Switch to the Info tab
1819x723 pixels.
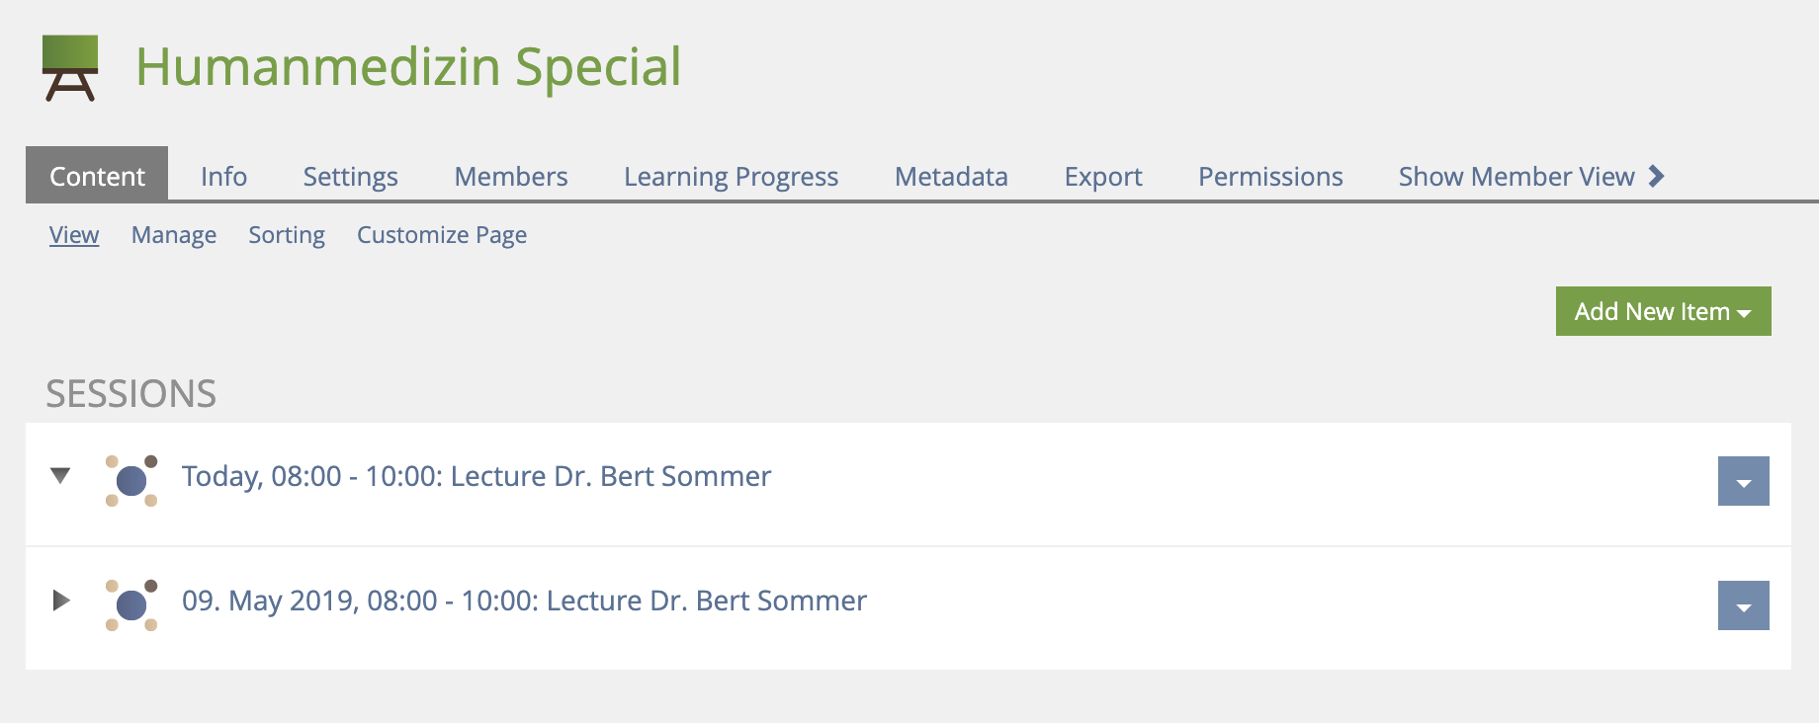pyautogui.click(x=223, y=176)
